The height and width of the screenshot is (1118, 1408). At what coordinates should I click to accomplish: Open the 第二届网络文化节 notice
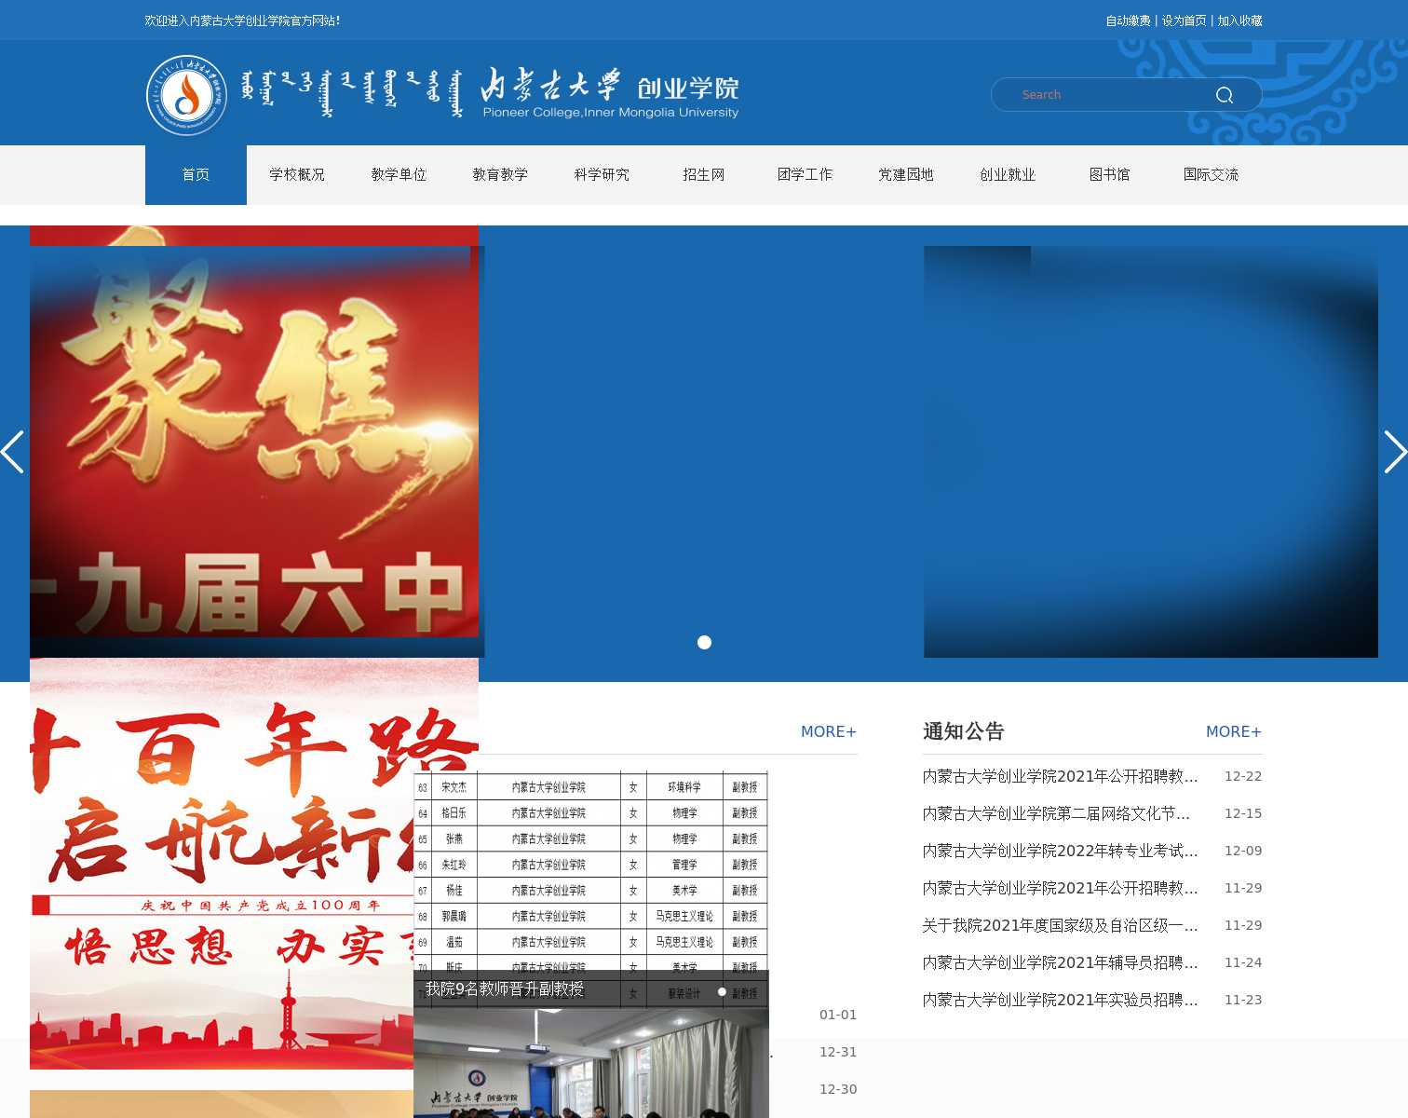pos(1056,813)
